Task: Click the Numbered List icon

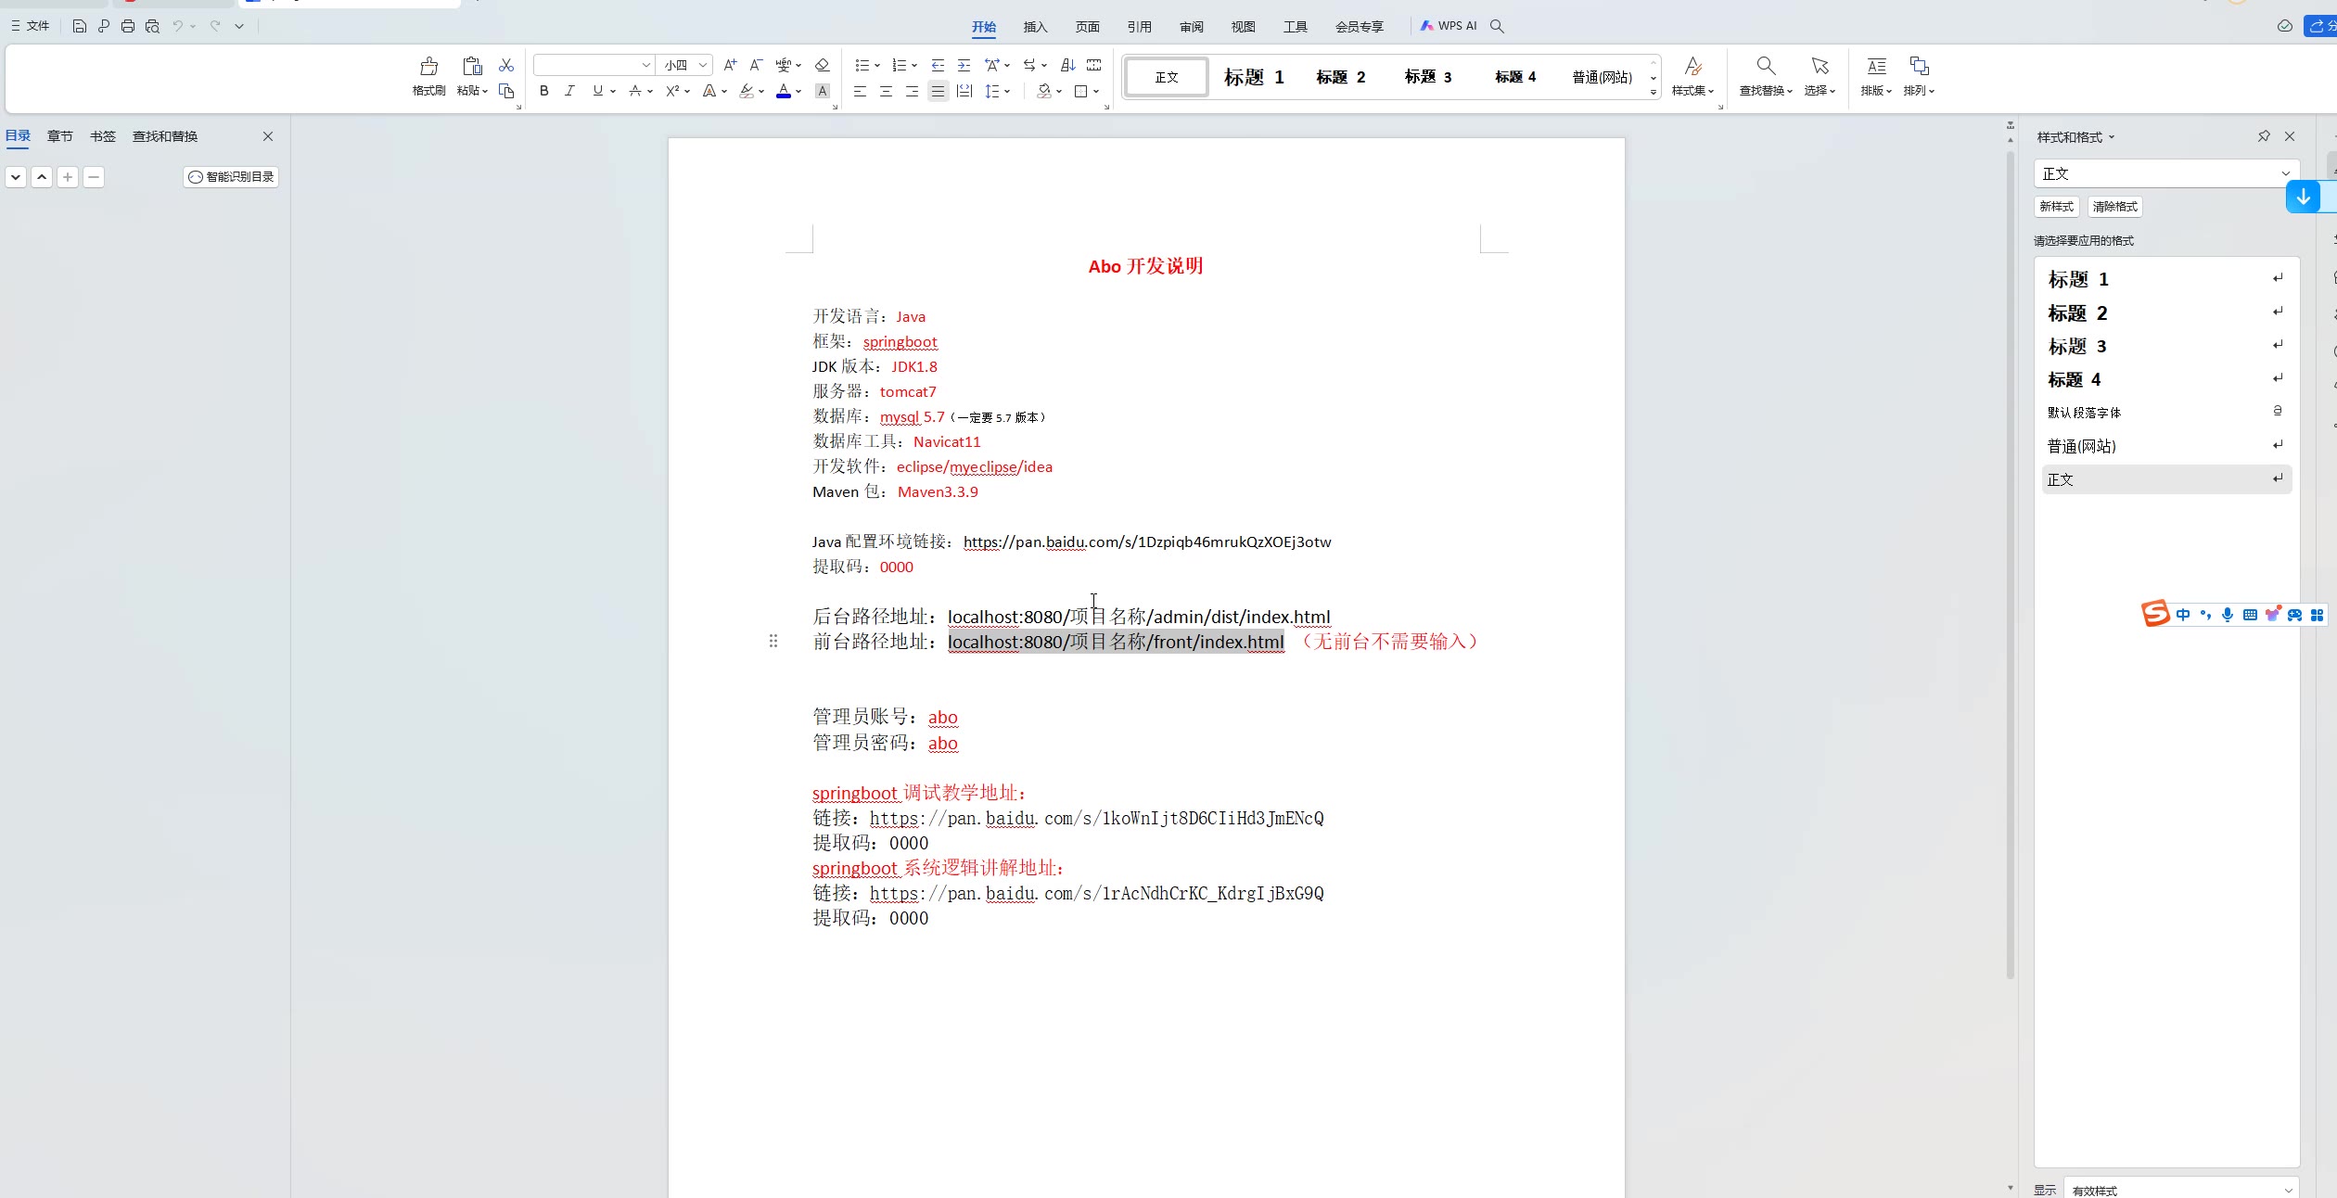Action: 899,65
